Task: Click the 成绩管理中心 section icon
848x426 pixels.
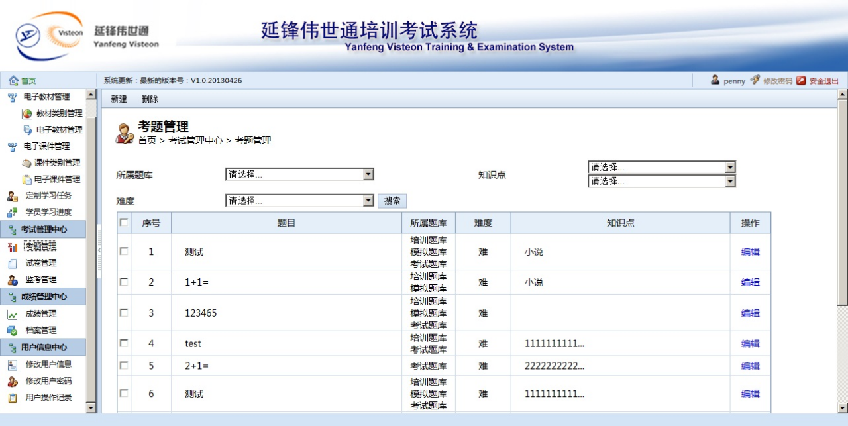Action: tap(13, 297)
